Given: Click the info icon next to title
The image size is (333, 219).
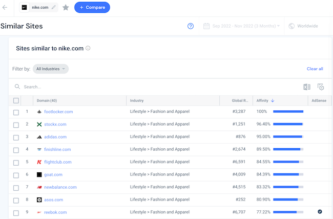Looking at the screenshot, I should (88, 48).
